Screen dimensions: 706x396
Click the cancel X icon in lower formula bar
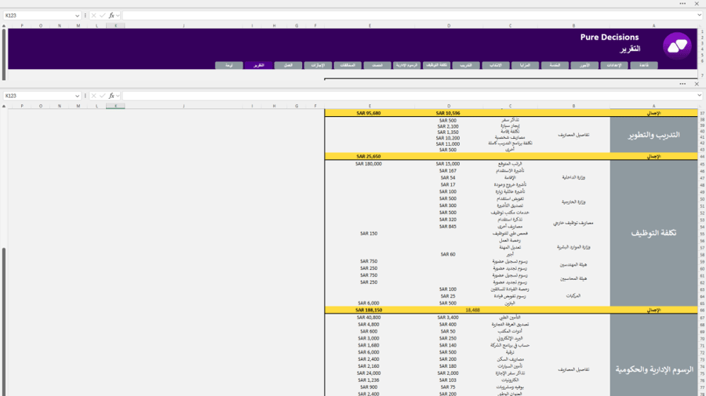(93, 96)
